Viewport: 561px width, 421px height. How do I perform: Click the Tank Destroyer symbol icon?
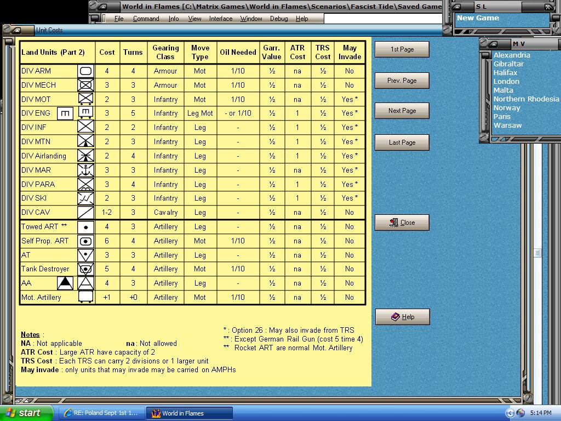tap(86, 269)
